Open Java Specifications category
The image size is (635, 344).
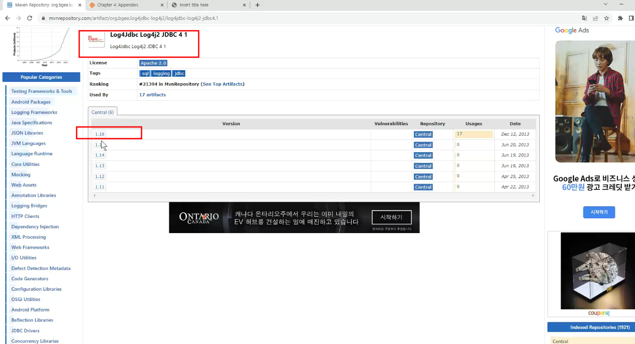click(x=32, y=123)
